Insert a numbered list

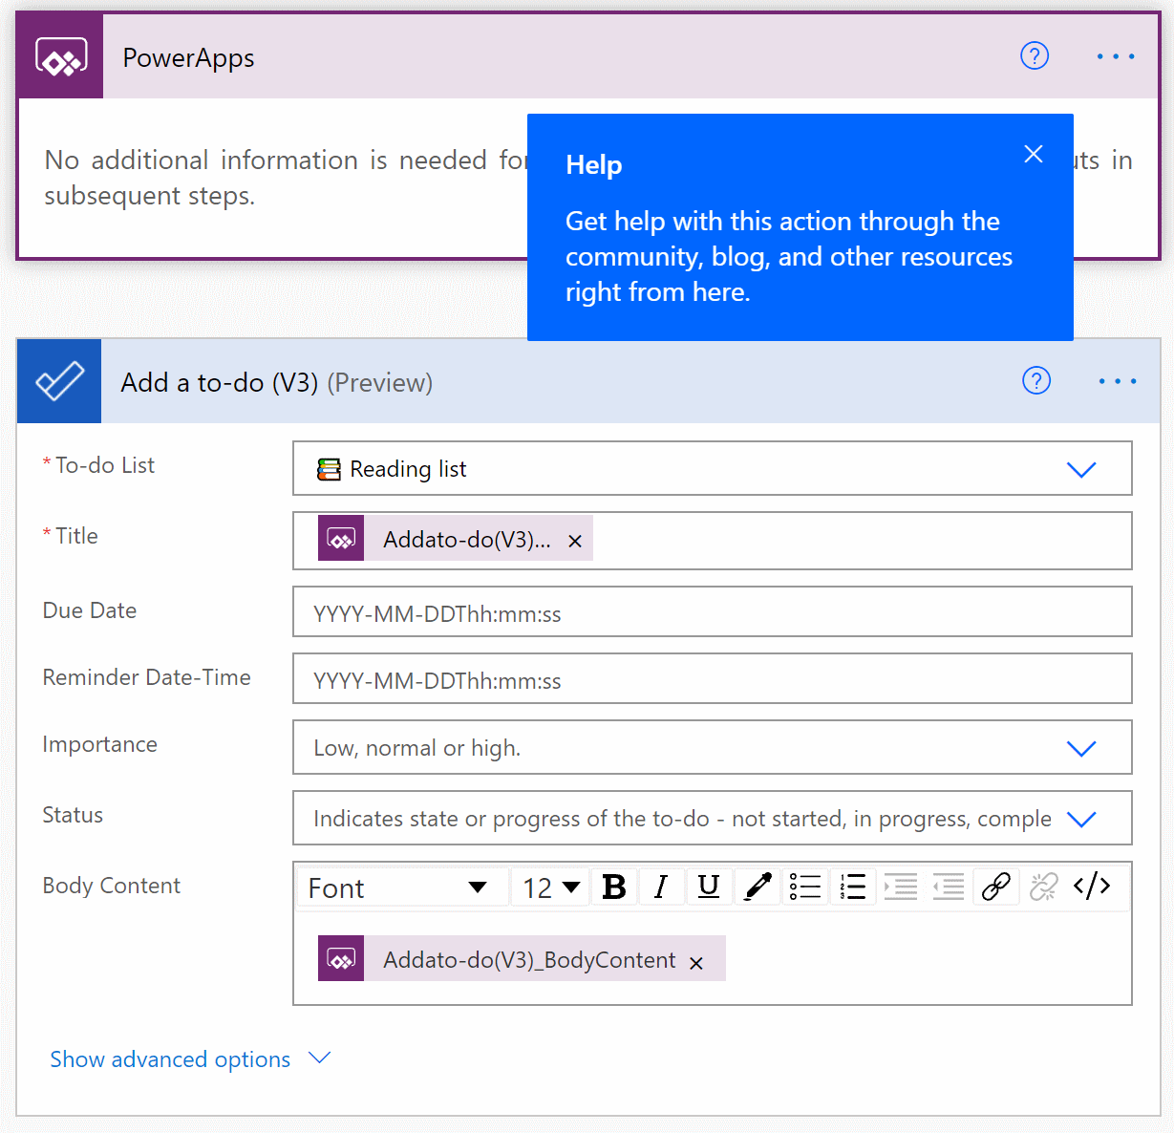click(x=853, y=887)
